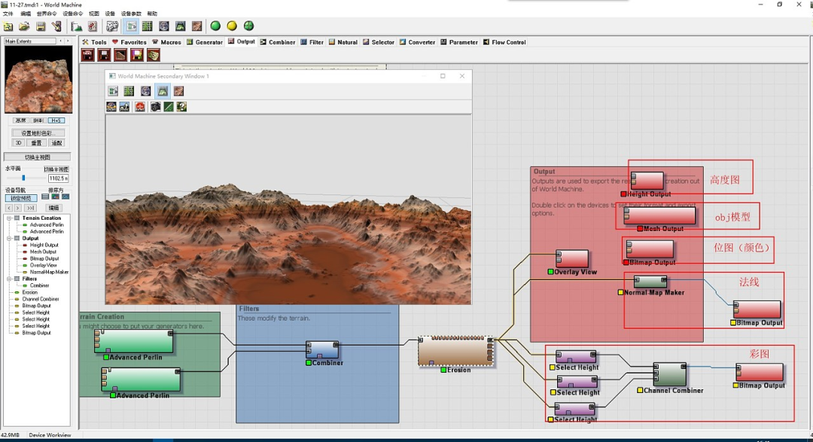Select the first sort-order icon under 排序方
Image resolution: width=813 pixels, height=442 pixels.
pos(45,197)
